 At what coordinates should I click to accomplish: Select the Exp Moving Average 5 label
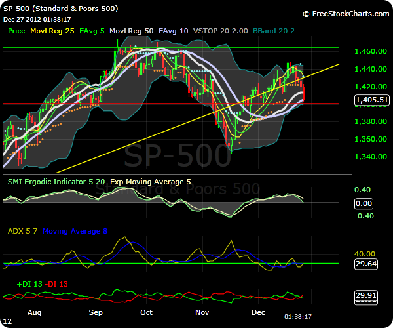point(151,182)
